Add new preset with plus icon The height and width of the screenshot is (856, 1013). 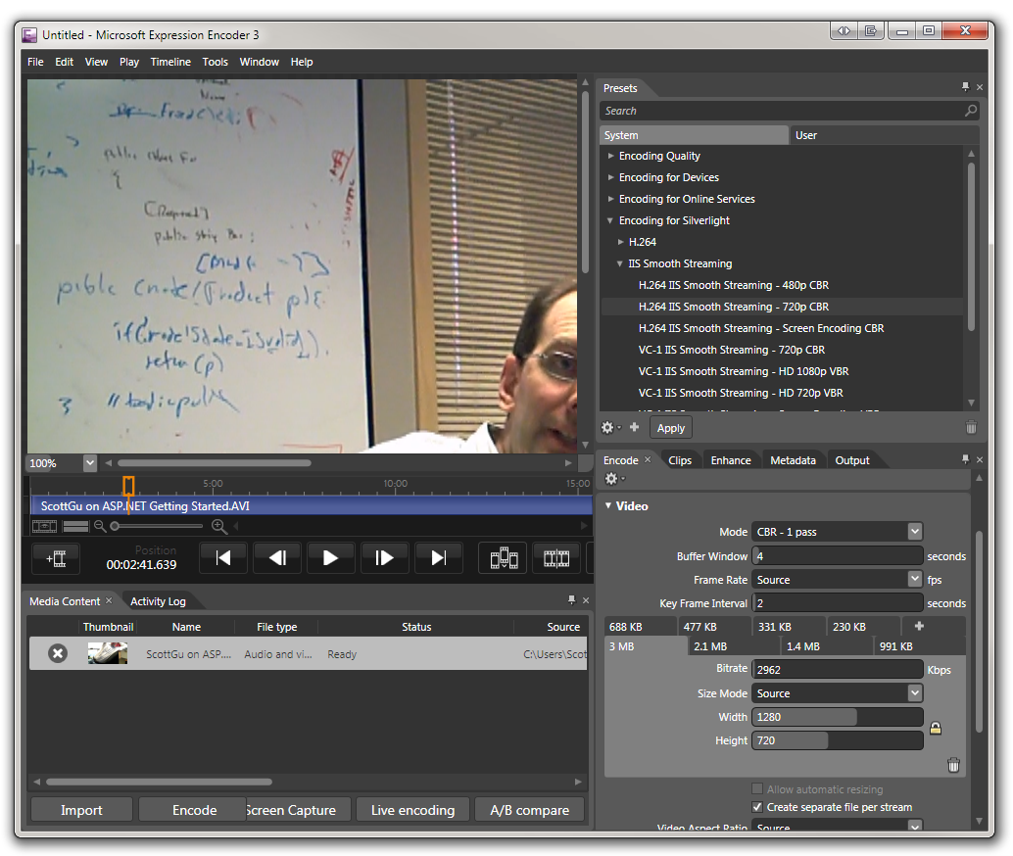coord(635,427)
